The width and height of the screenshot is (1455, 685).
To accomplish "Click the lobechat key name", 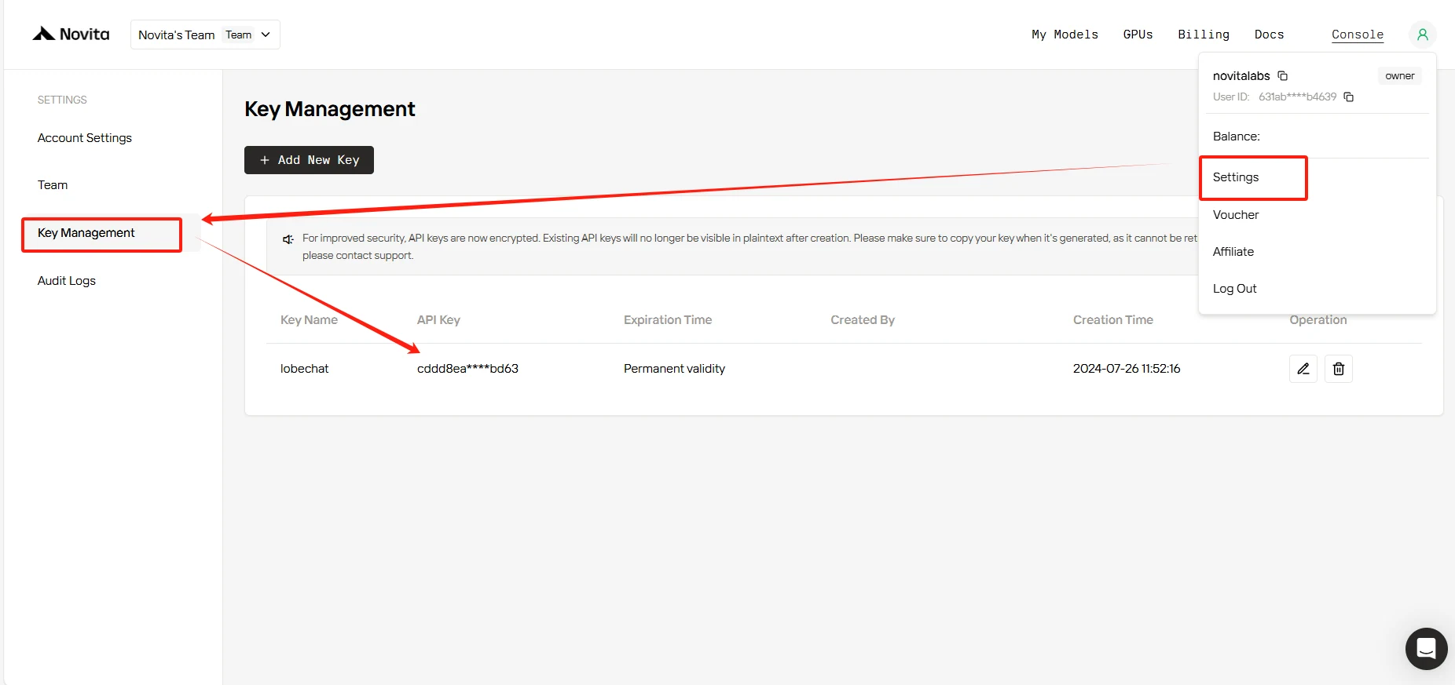I will click(305, 369).
